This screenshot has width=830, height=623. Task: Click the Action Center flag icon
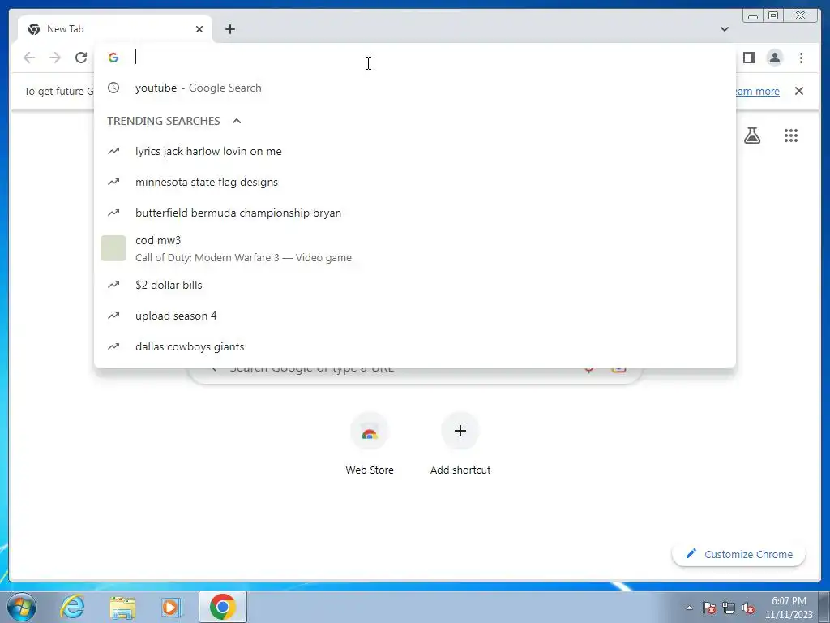(x=709, y=608)
